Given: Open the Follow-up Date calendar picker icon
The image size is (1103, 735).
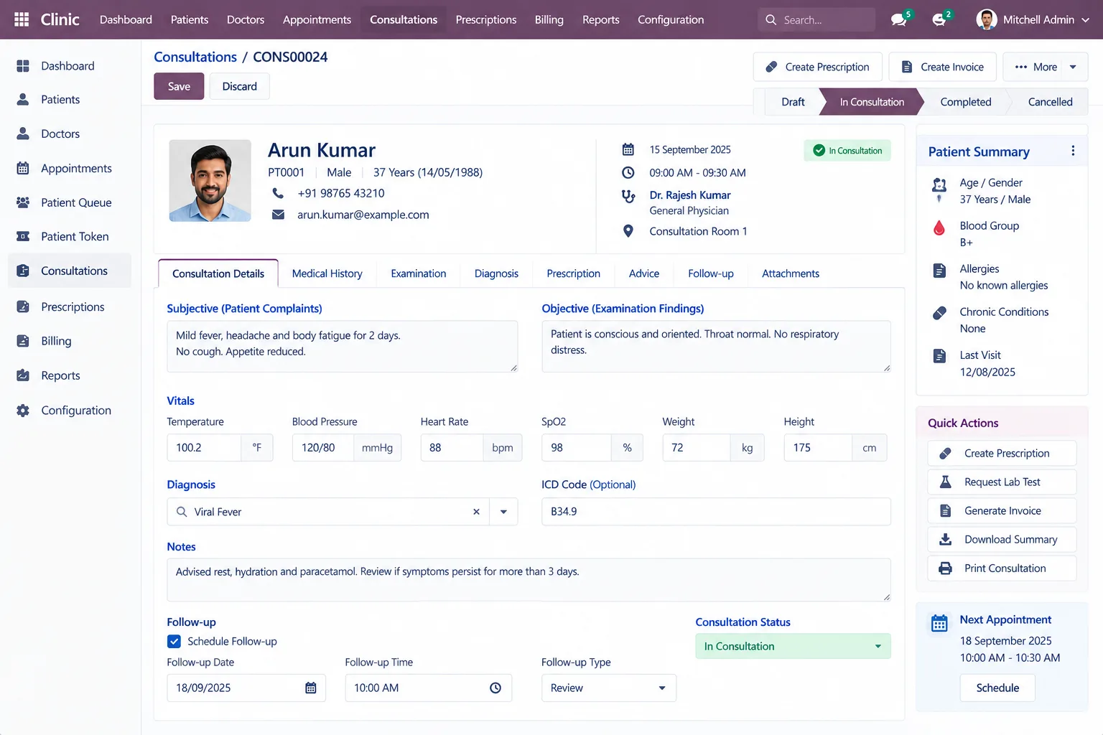Looking at the screenshot, I should 311,688.
